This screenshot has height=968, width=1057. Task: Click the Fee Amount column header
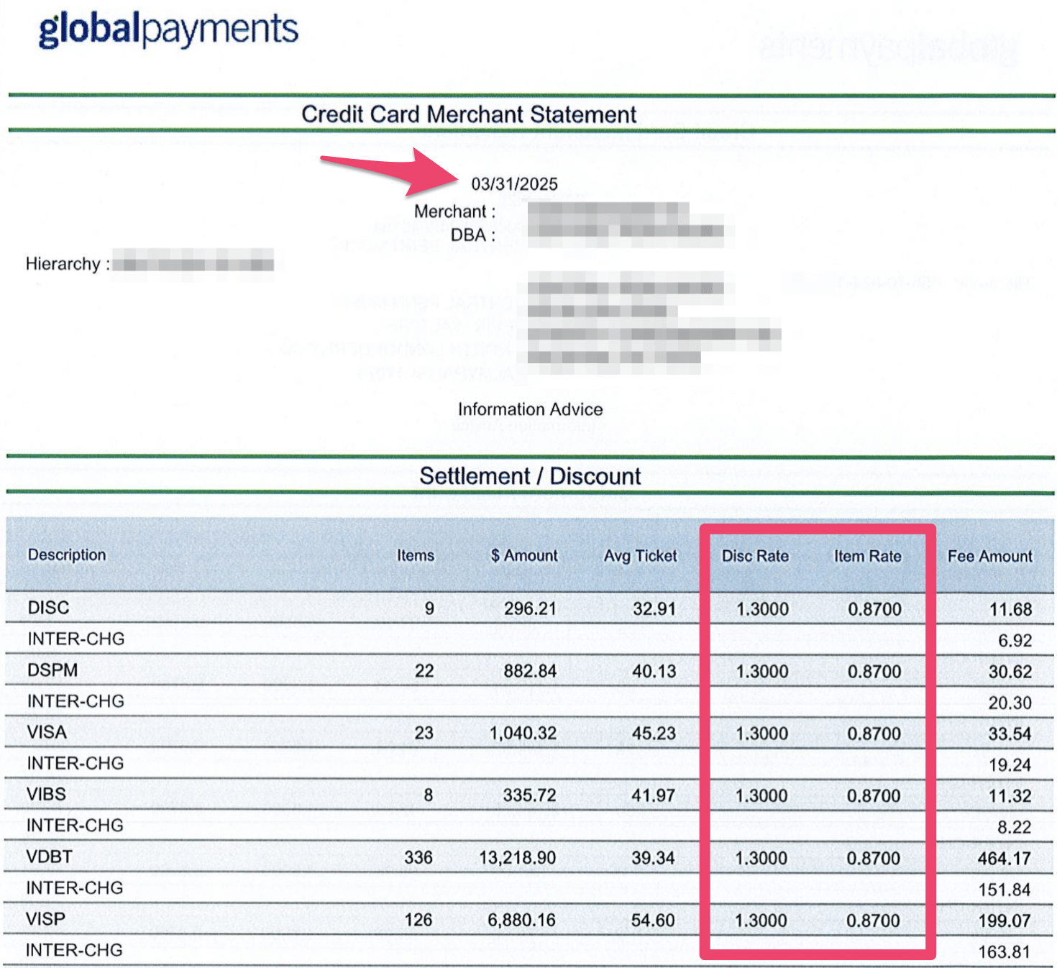pyautogui.click(x=989, y=556)
